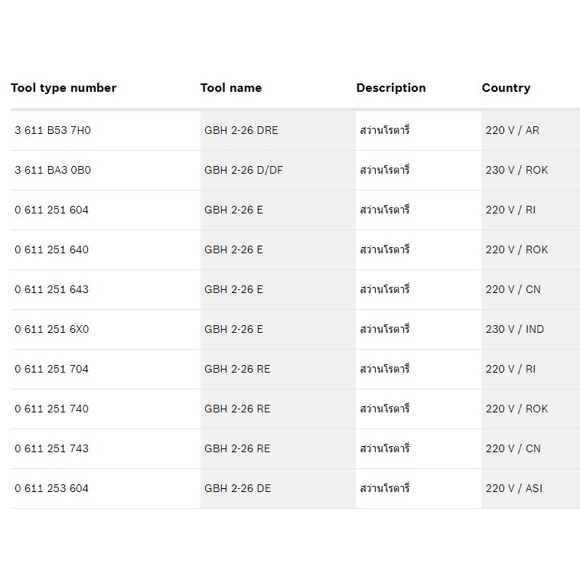Click the Country column header

(506, 88)
